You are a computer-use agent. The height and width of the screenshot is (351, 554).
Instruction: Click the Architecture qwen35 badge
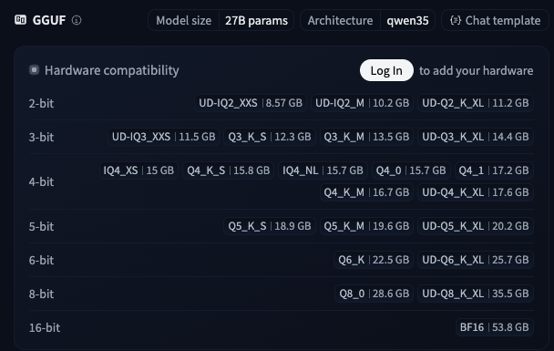pos(367,20)
